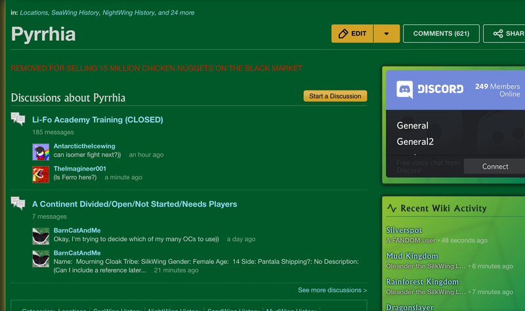Screen dimensions: 525x311
Task: Open Mud Kingdom activity page
Action: click(x=411, y=256)
